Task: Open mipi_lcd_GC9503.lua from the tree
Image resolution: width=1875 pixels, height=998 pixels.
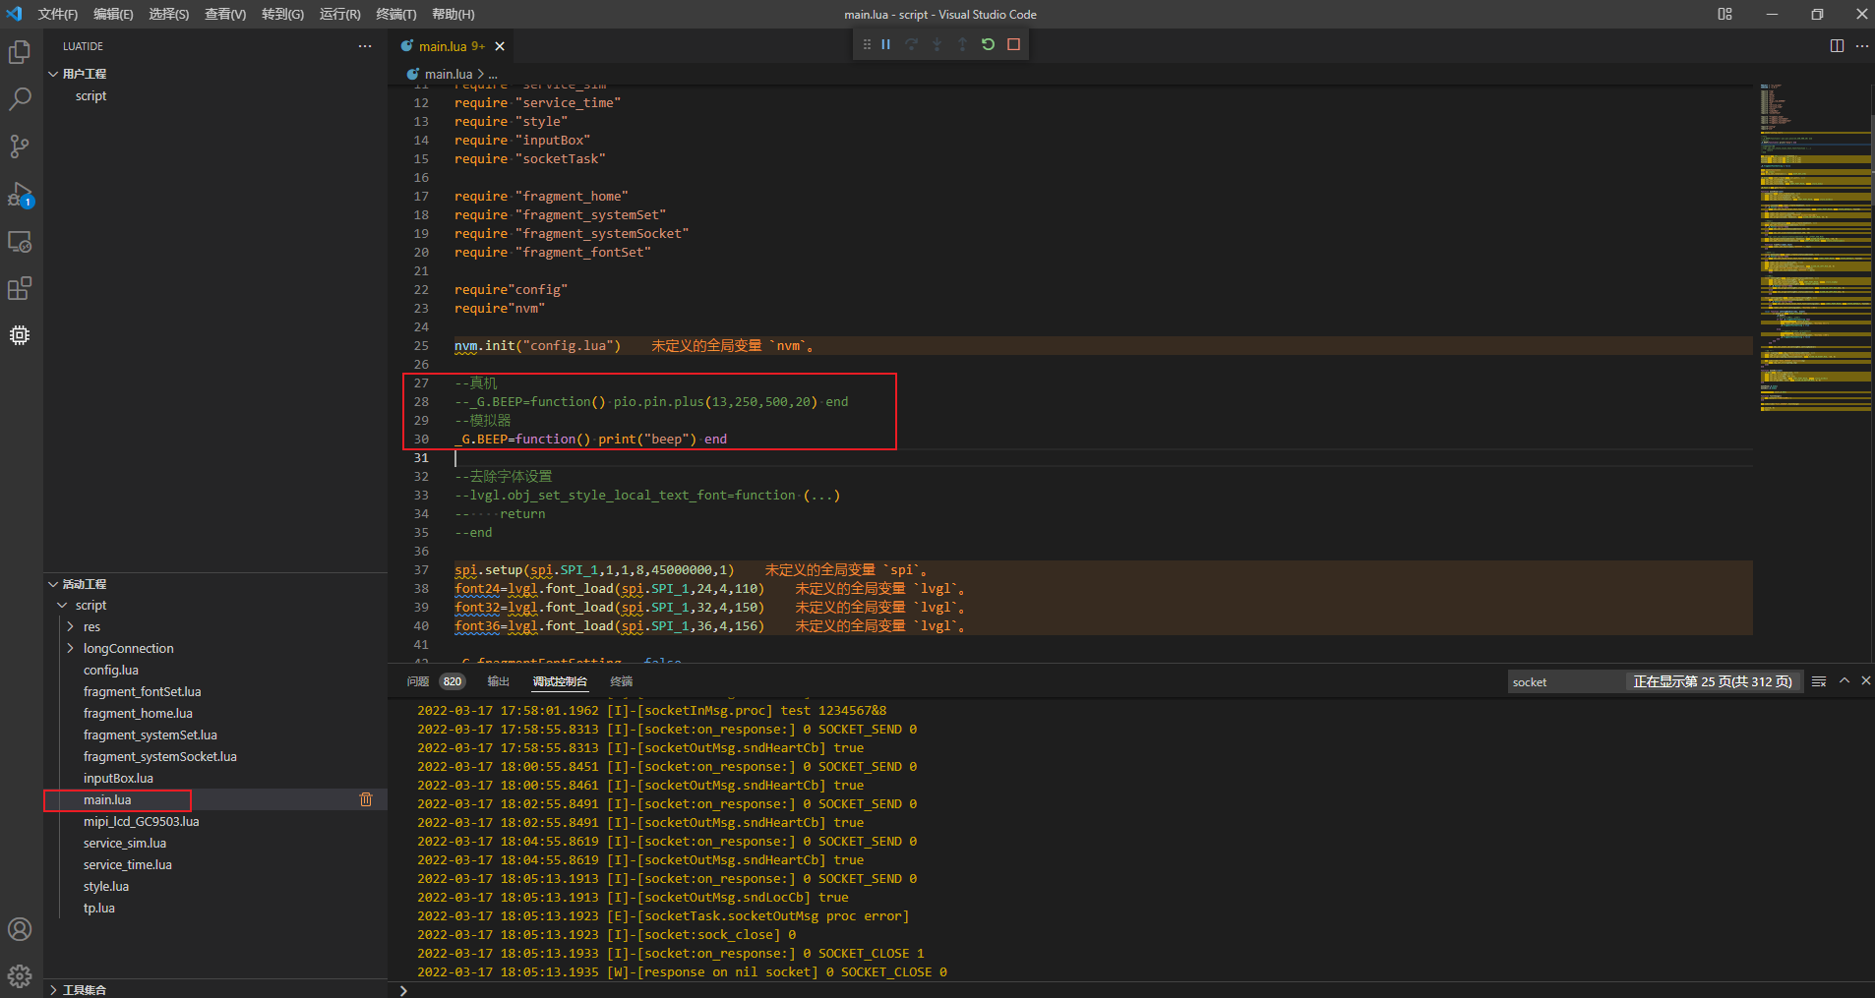Action: 141,822
